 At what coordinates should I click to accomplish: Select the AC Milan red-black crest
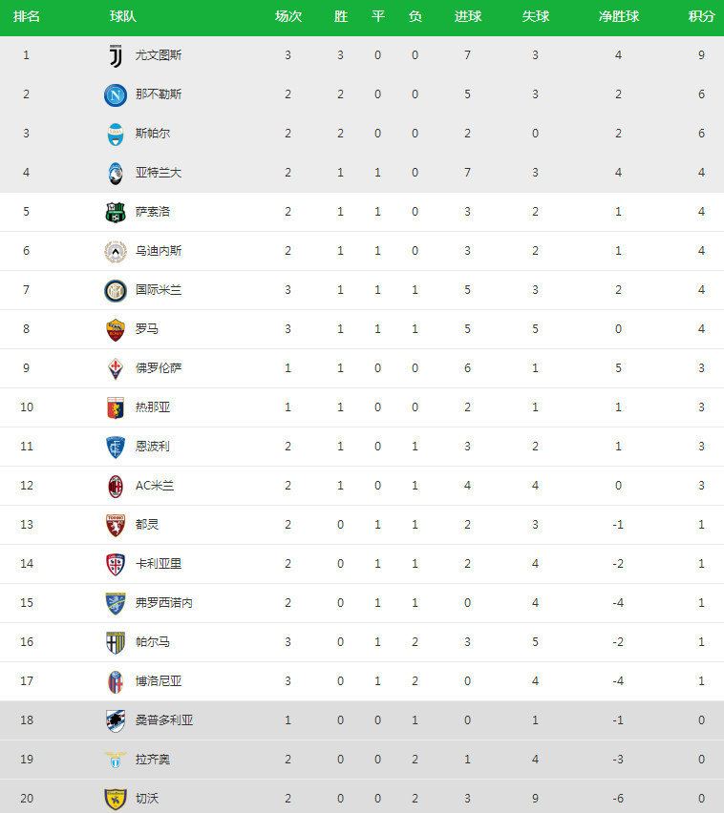(116, 487)
